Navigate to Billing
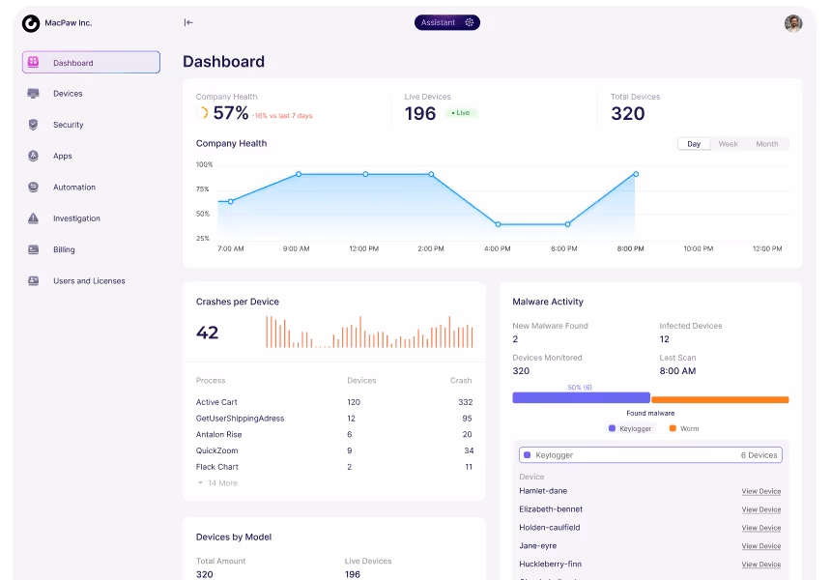 click(x=64, y=249)
